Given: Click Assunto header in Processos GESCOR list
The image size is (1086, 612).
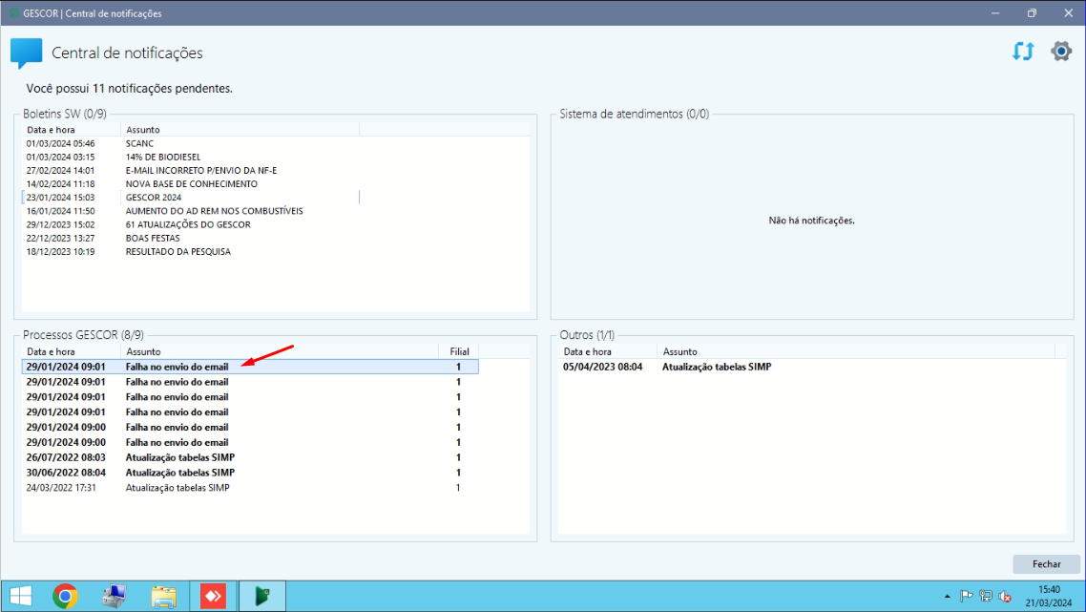Looking at the screenshot, I should pyautogui.click(x=280, y=351).
